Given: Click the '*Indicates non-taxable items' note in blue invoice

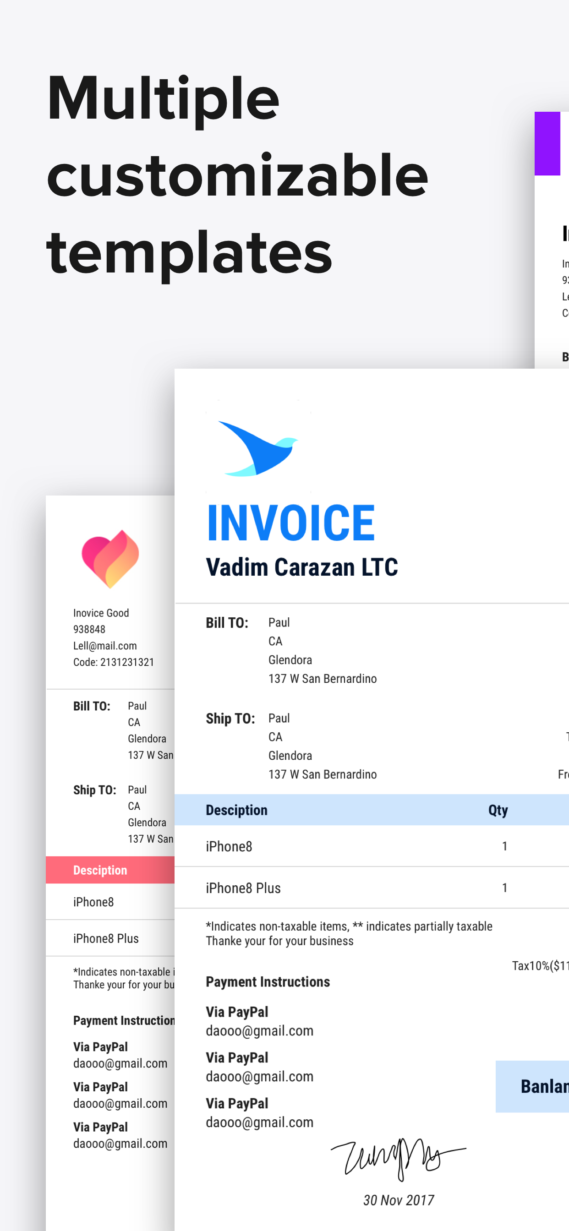Looking at the screenshot, I should coord(349,926).
